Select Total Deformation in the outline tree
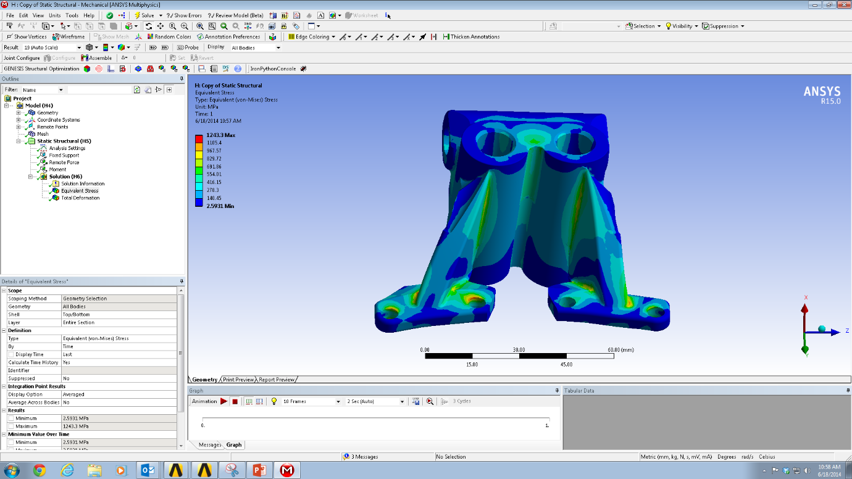This screenshot has width=852, height=479. tap(80, 198)
